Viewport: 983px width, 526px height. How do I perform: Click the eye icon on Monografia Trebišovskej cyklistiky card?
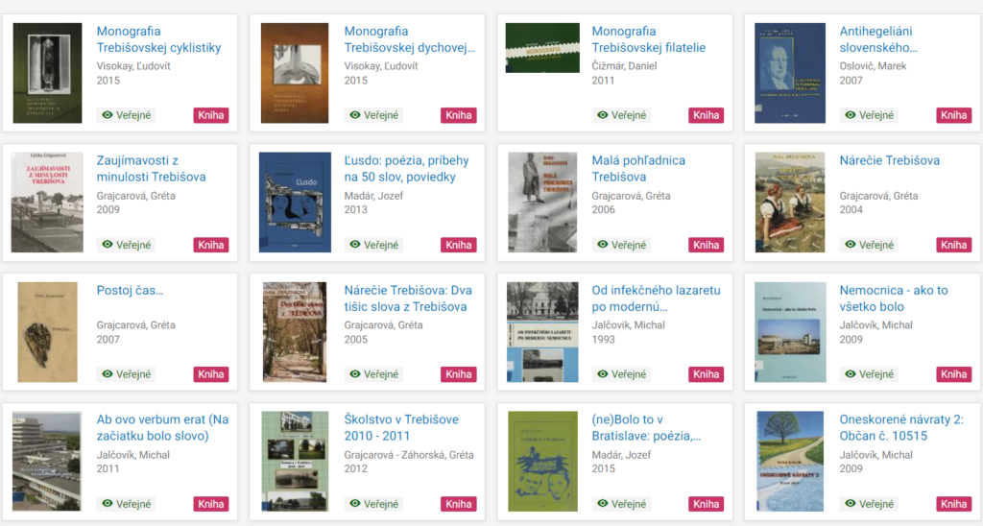point(108,115)
